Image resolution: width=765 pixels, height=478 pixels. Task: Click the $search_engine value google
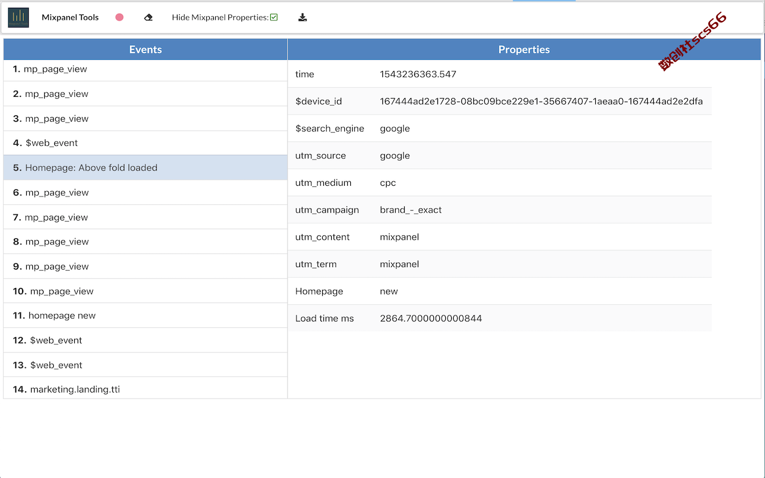(x=395, y=129)
